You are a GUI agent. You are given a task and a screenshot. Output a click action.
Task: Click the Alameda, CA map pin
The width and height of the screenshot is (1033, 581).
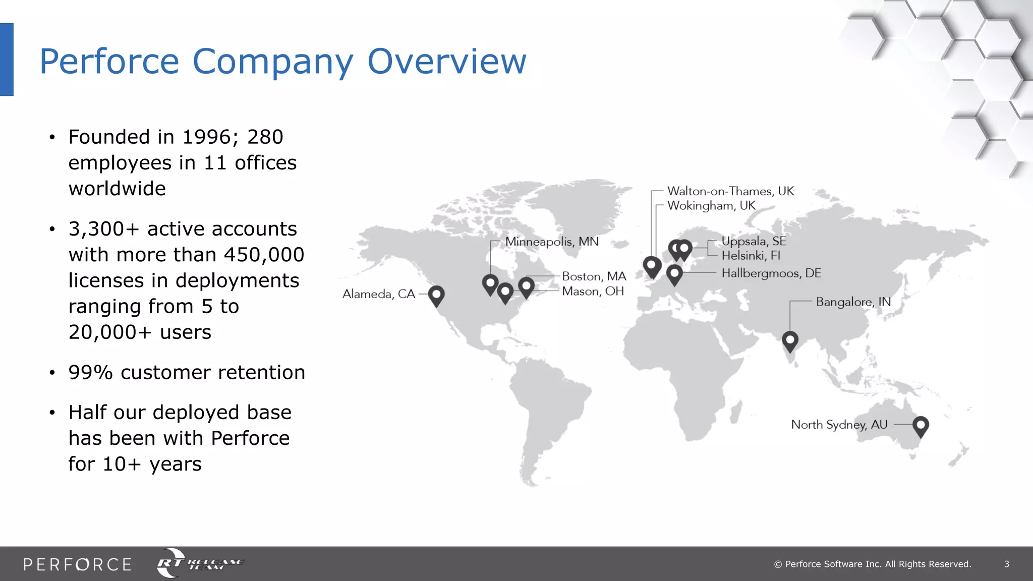point(436,295)
